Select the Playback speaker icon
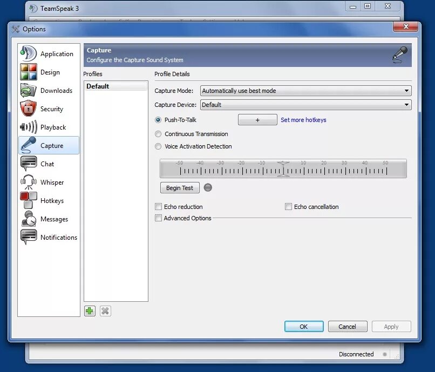 point(28,127)
